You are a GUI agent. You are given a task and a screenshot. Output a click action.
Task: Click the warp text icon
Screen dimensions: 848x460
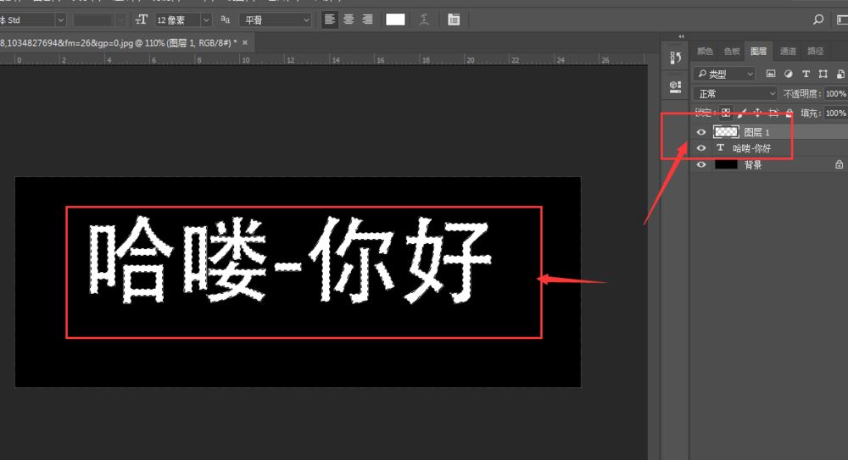tap(425, 20)
